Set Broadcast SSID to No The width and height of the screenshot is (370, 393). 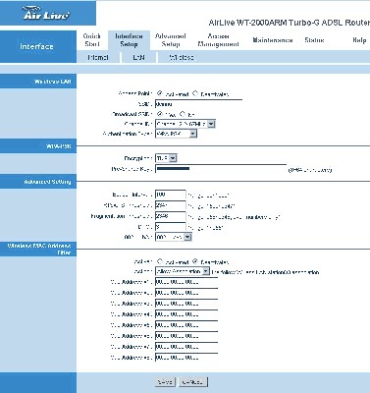click(183, 114)
